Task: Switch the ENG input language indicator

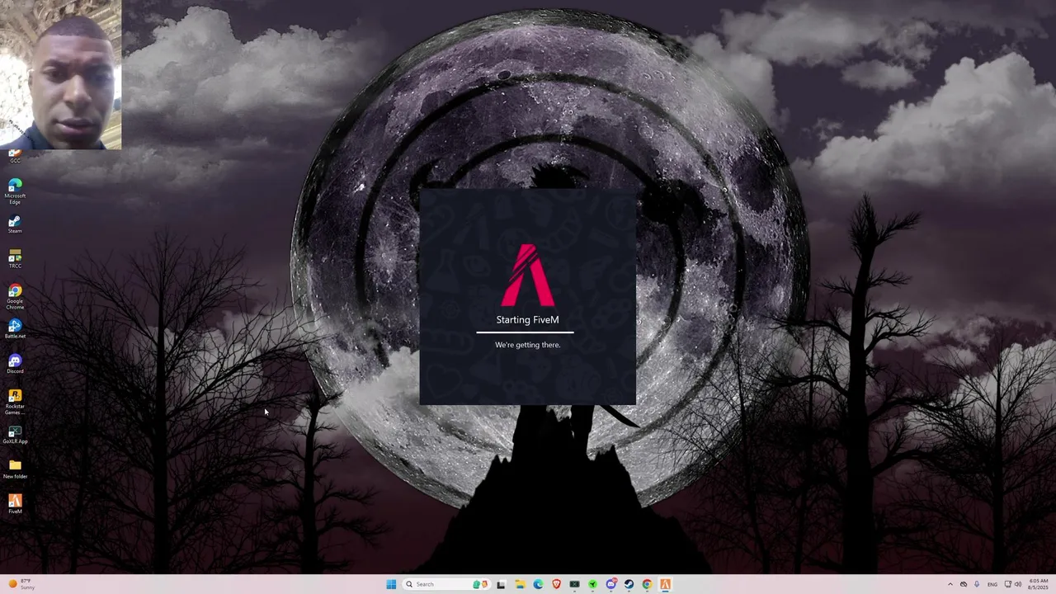Action: pyautogui.click(x=992, y=584)
